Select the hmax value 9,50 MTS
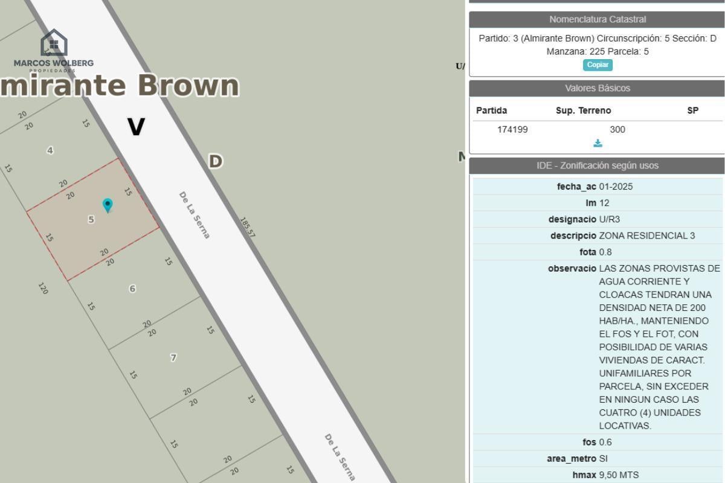 (x=619, y=475)
